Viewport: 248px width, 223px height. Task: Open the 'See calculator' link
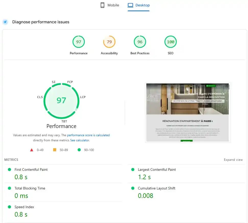coord(80,140)
